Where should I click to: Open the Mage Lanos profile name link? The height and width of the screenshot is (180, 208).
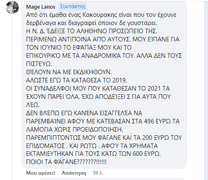[41, 7]
